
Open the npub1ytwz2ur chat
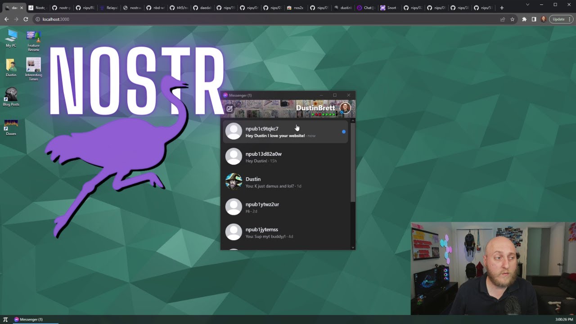[x=285, y=207]
